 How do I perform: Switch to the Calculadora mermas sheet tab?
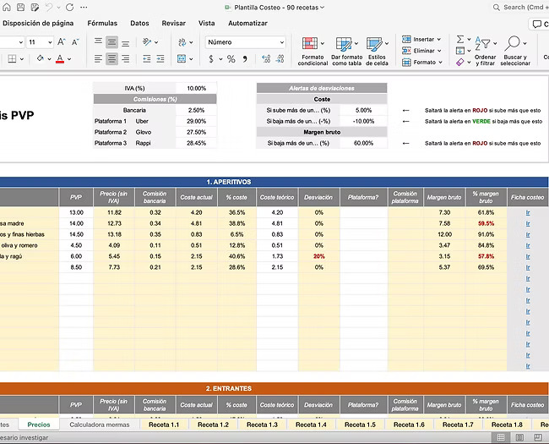(100, 425)
